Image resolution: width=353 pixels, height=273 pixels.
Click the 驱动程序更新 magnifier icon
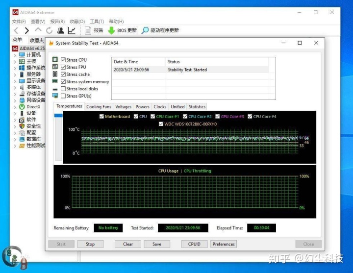pyautogui.click(x=145, y=30)
